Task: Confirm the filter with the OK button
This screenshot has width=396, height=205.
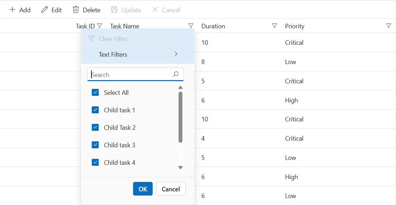Action: [x=143, y=189]
